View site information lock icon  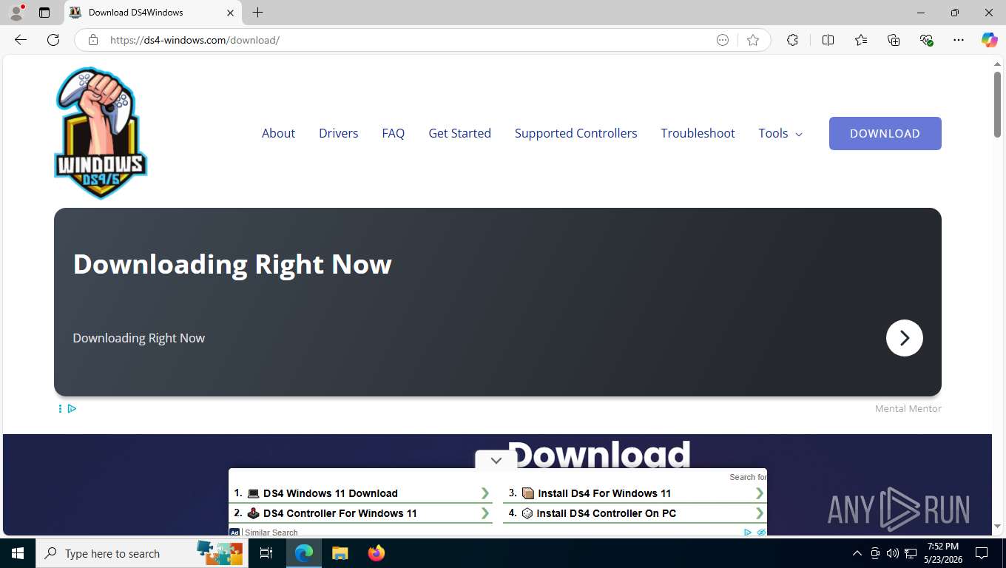[x=93, y=40]
